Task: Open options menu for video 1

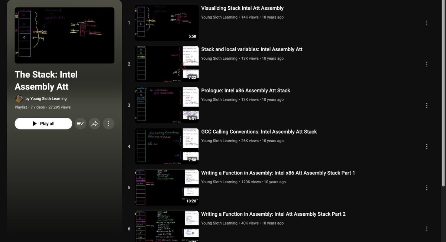Action: pyautogui.click(x=427, y=23)
